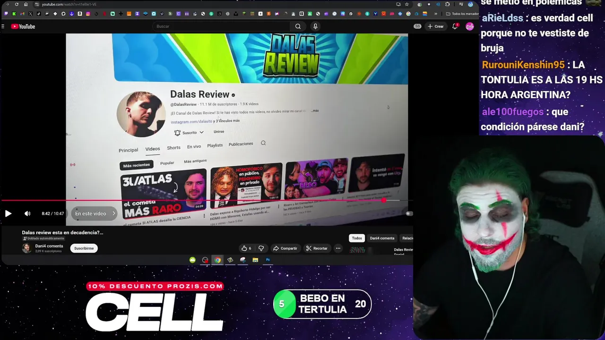The width and height of the screenshot is (605, 340).
Task: Open the Todos los marcadores folder
Action: (462, 14)
